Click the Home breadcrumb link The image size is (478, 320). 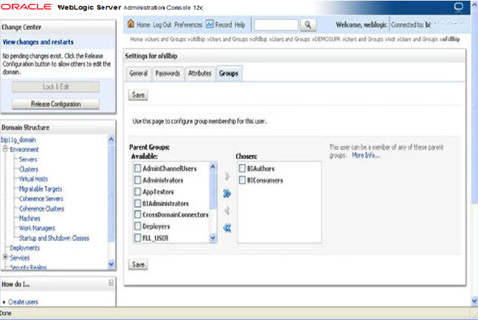tap(137, 39)
